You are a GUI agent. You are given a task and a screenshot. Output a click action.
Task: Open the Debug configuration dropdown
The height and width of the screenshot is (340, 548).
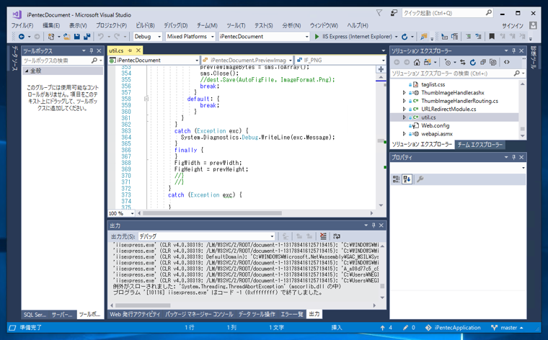pyautogui.click(x=159, y=36)
